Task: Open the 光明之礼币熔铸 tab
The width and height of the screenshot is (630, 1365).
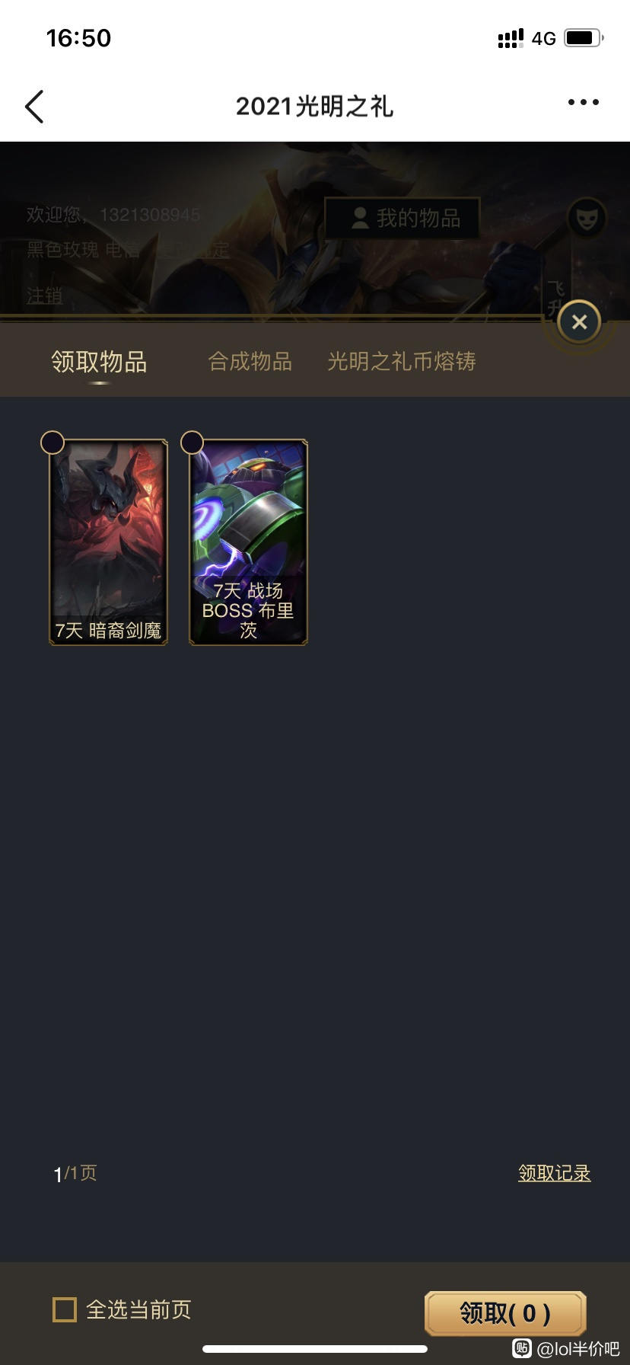Action: pyautogui.click(x=402, y=361)
